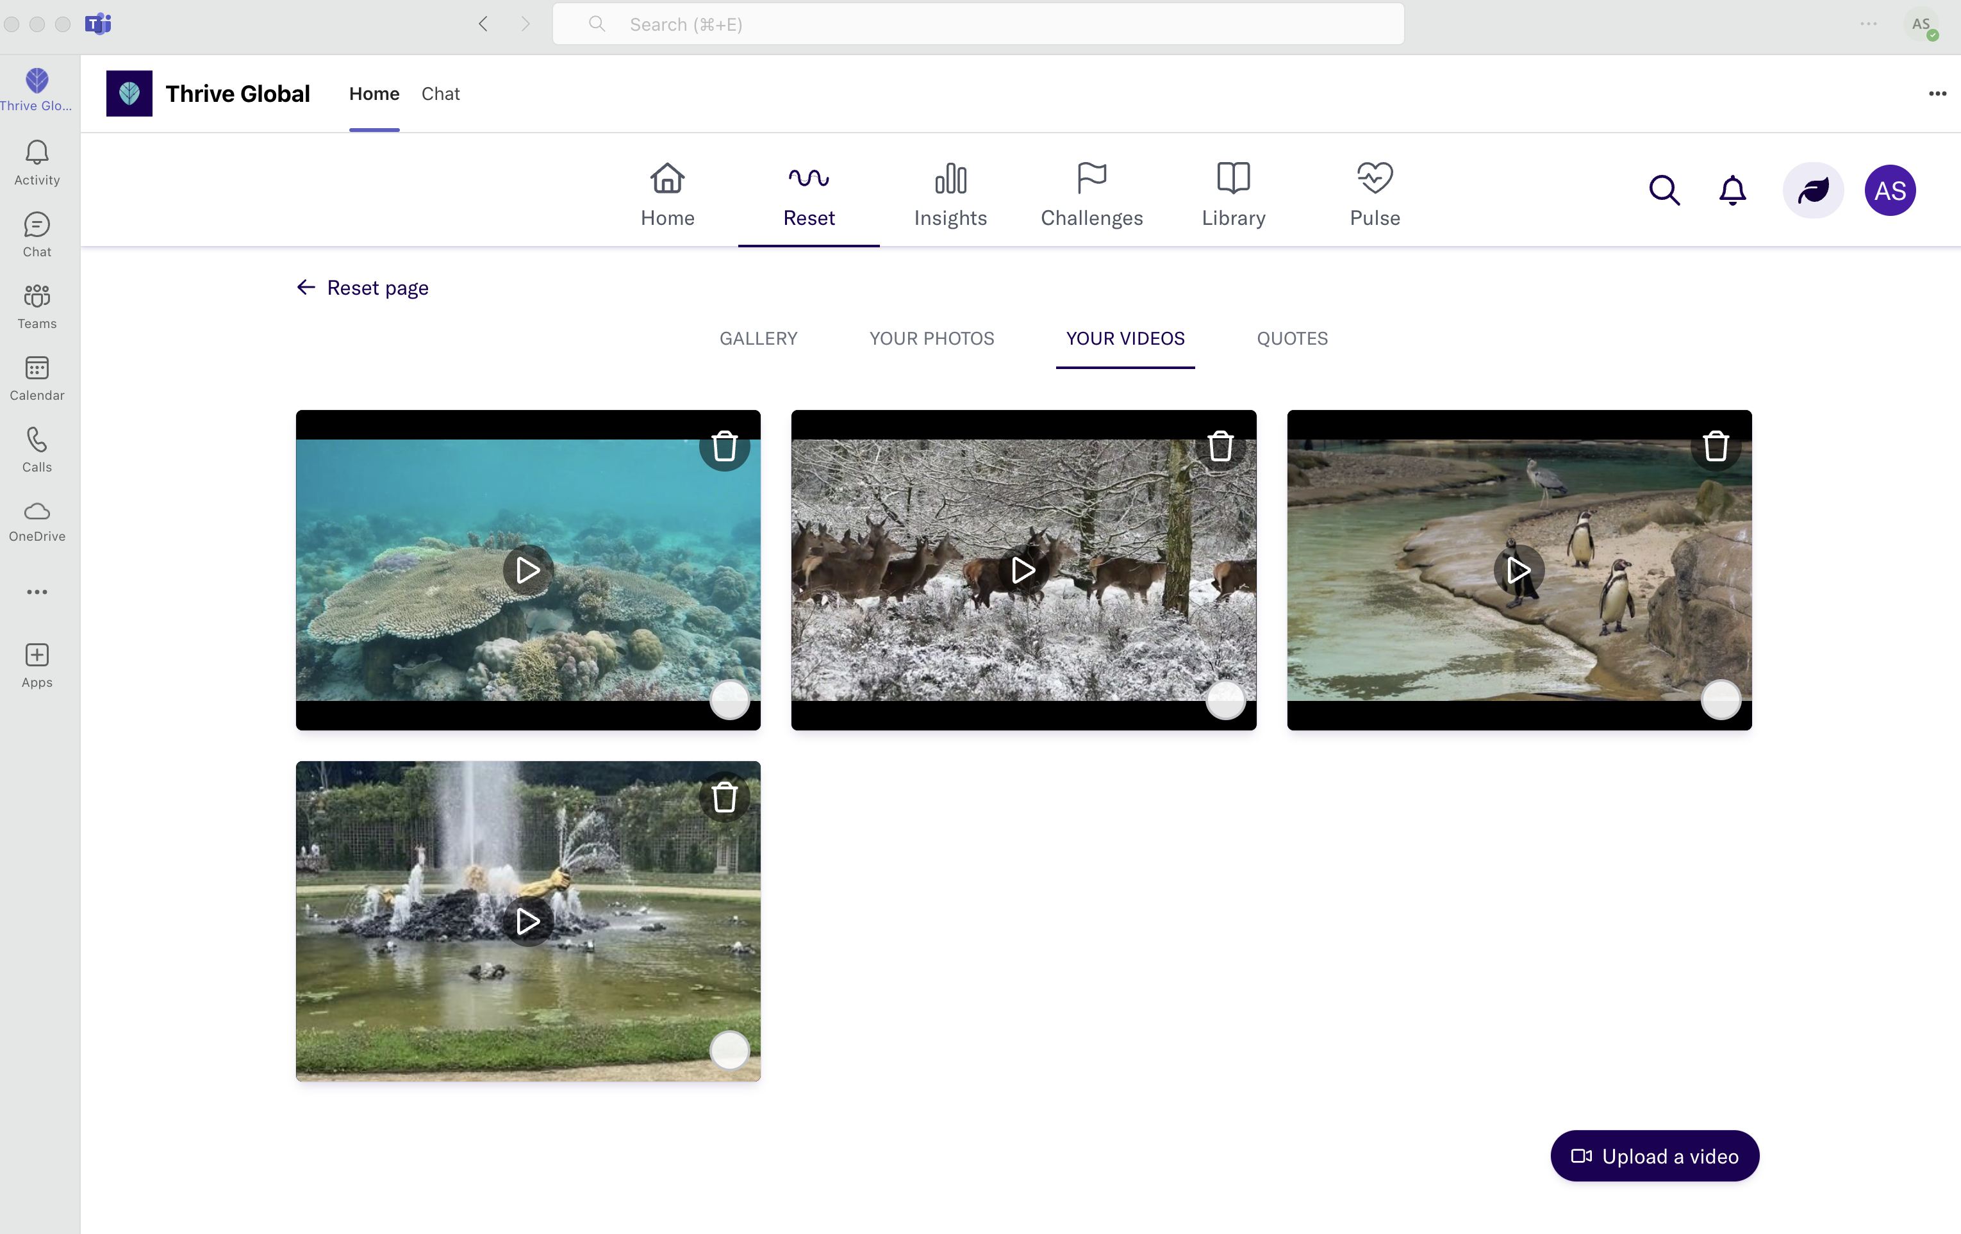Go back with the navigation arrow

point(483,24)
